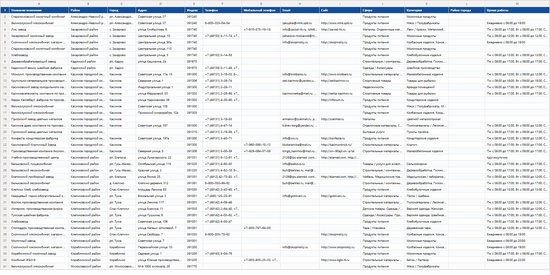Select the site cell 'http://zavod-lik.ru'

340,30
